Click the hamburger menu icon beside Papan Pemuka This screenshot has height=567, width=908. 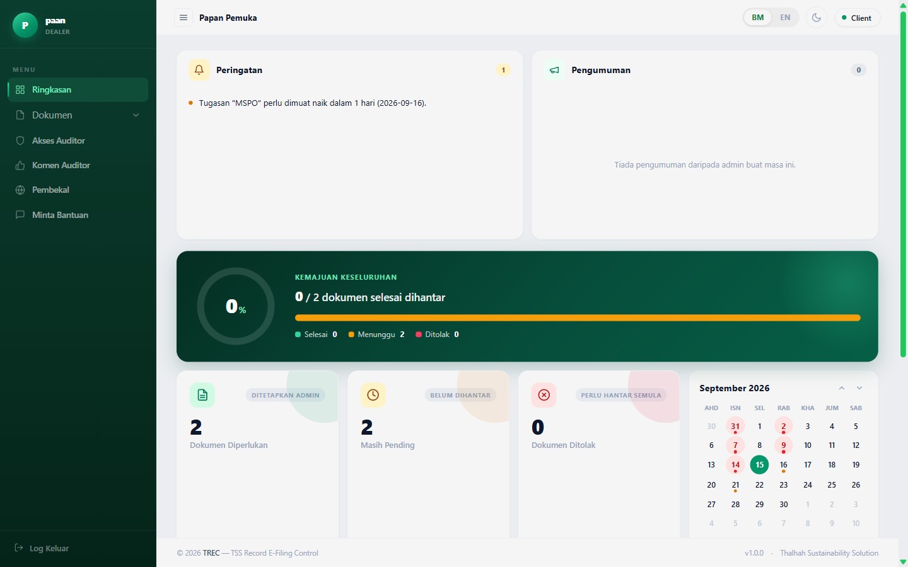pos(183,18)
